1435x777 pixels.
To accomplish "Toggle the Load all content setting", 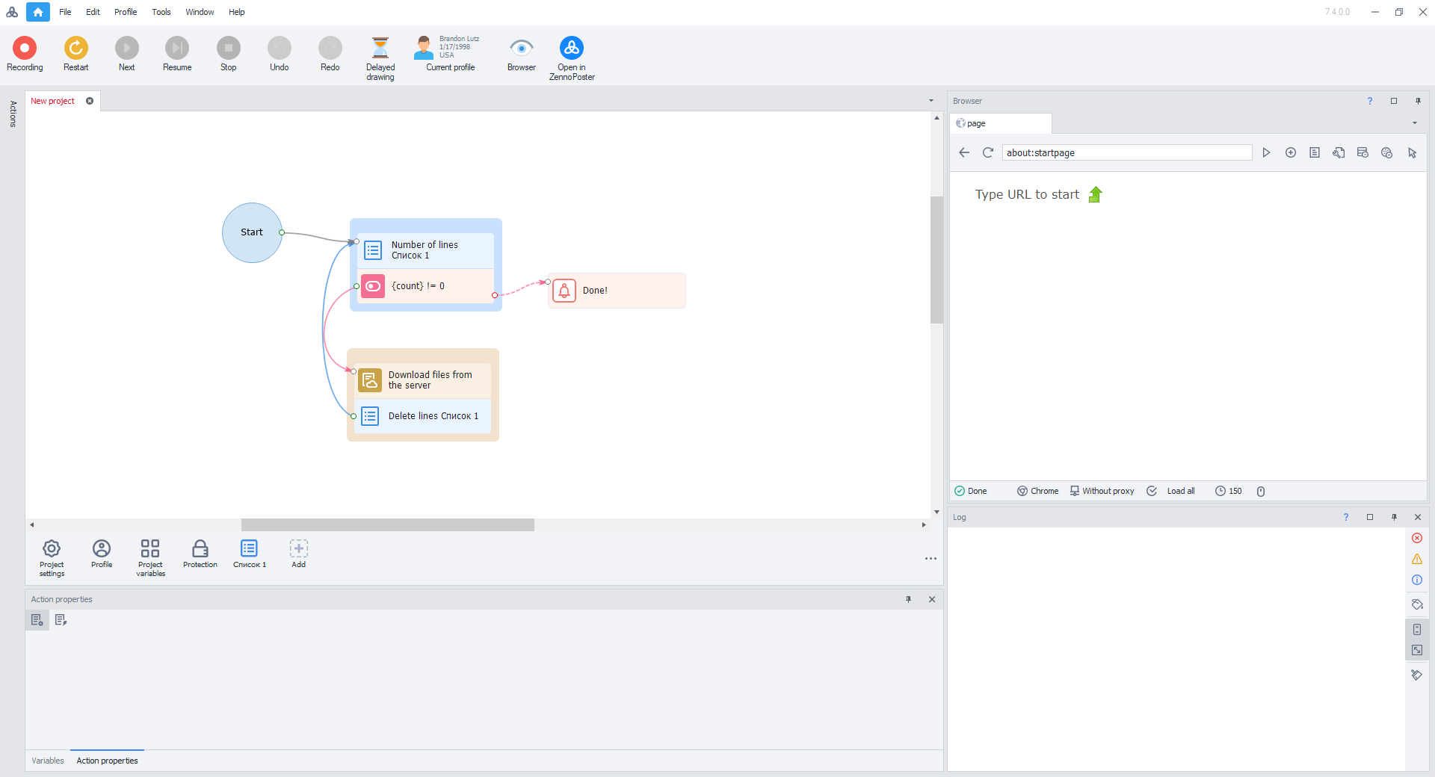I will [1173, 491].
